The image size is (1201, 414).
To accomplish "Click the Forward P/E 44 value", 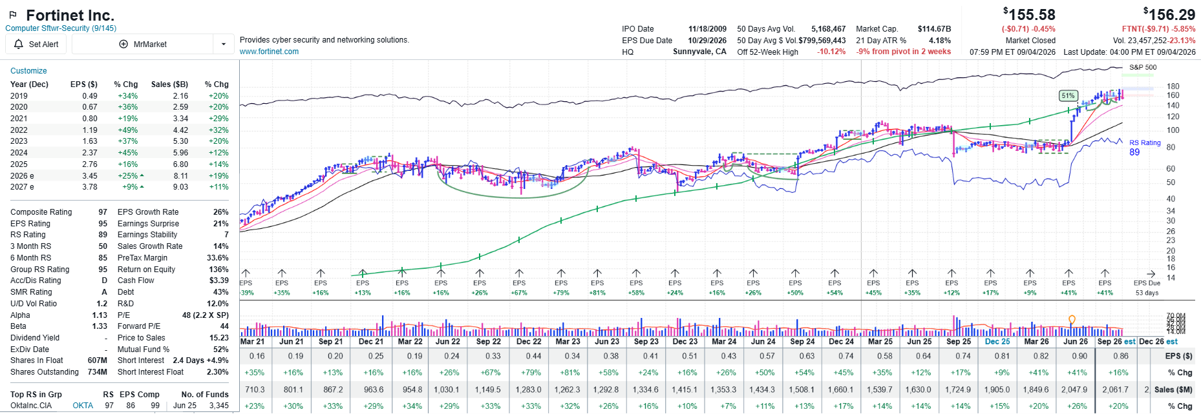I will tap(224, 326).
